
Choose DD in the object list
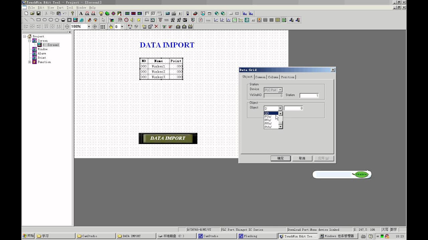(271, 113)
